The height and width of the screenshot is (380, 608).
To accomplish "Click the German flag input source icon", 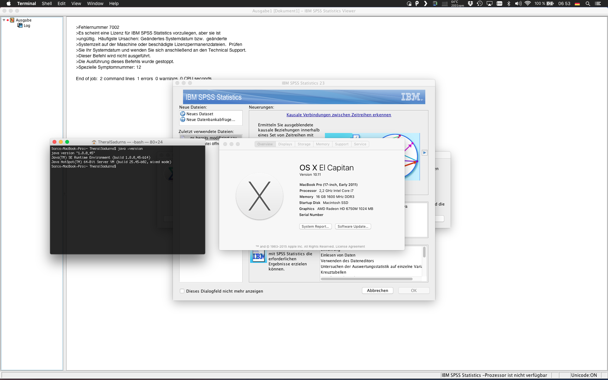I will pos(577,4).
